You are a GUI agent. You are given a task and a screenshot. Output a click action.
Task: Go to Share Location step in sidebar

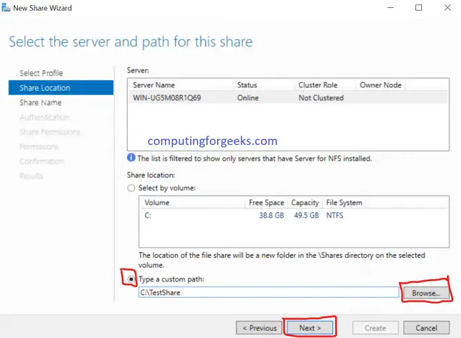click(45, 88)
